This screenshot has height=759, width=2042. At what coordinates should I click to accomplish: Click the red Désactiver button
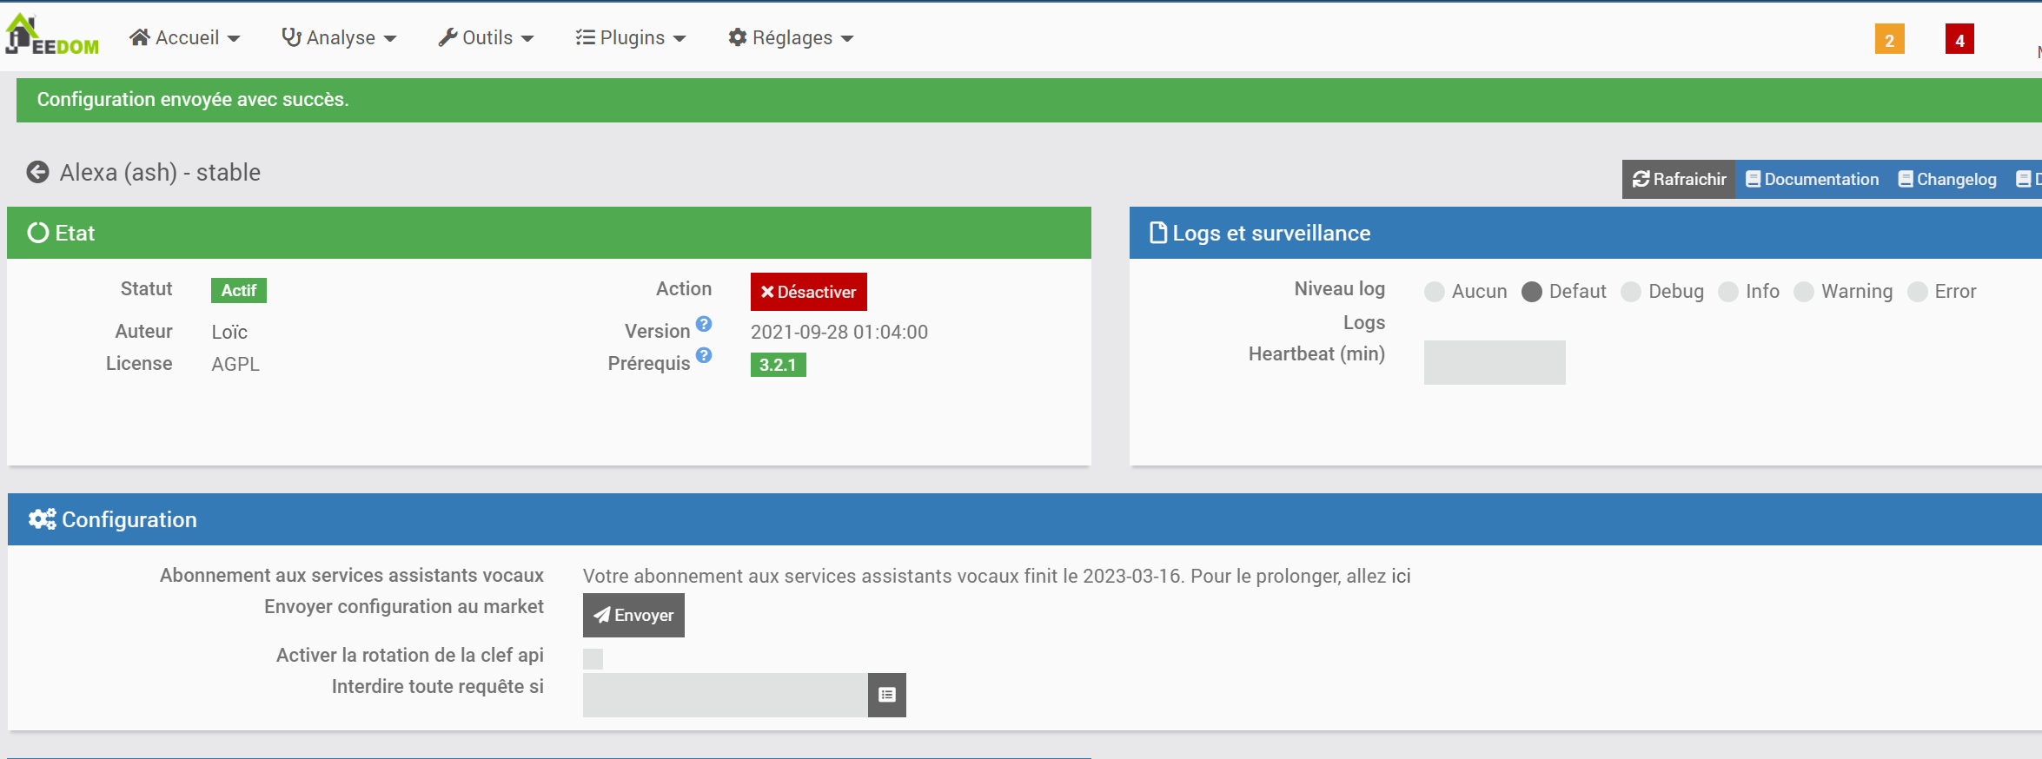click(808, 292)
